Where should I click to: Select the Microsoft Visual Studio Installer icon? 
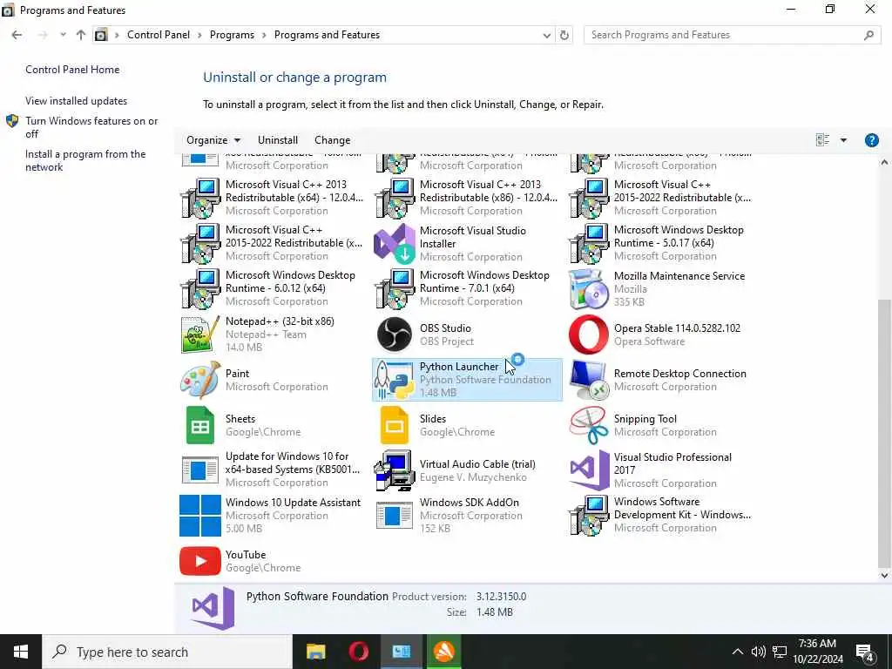pyautogui.click(x=395, y=244)
